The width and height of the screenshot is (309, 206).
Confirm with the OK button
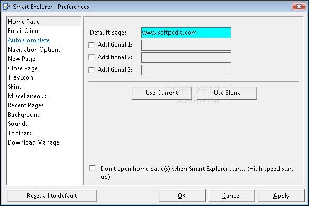pos(182,196)
